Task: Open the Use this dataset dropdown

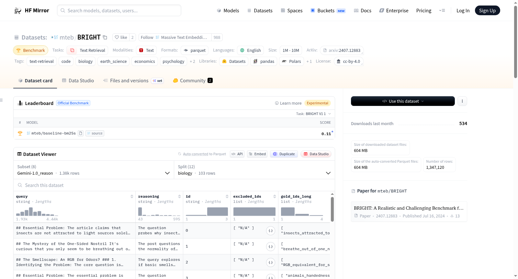Action: (403, 101)
